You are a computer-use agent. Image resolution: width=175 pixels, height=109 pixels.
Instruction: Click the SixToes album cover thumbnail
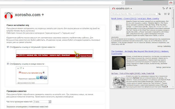(119, 82)
